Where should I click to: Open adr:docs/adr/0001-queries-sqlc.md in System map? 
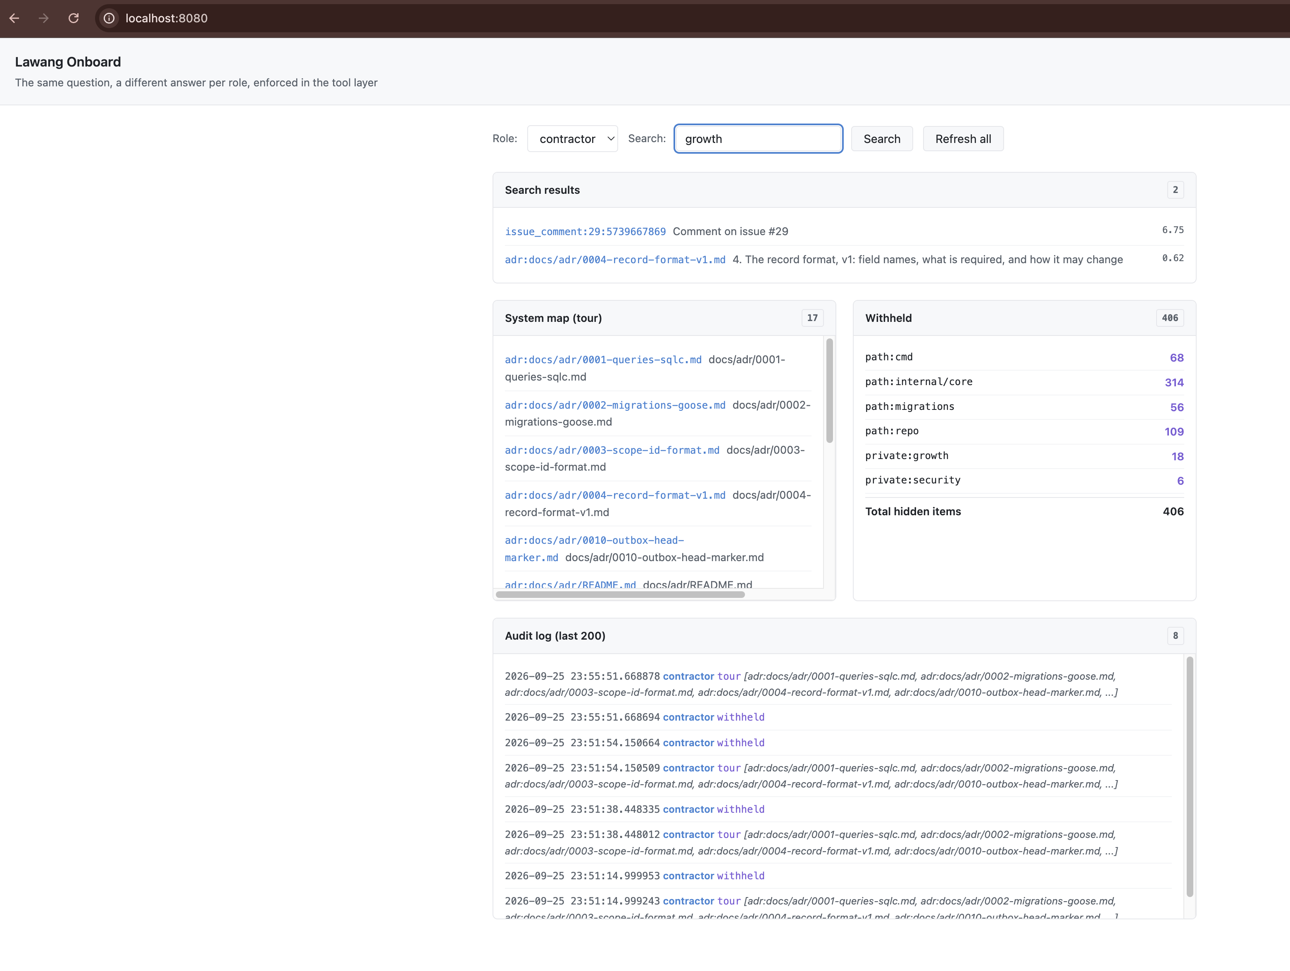coord(603,360)
